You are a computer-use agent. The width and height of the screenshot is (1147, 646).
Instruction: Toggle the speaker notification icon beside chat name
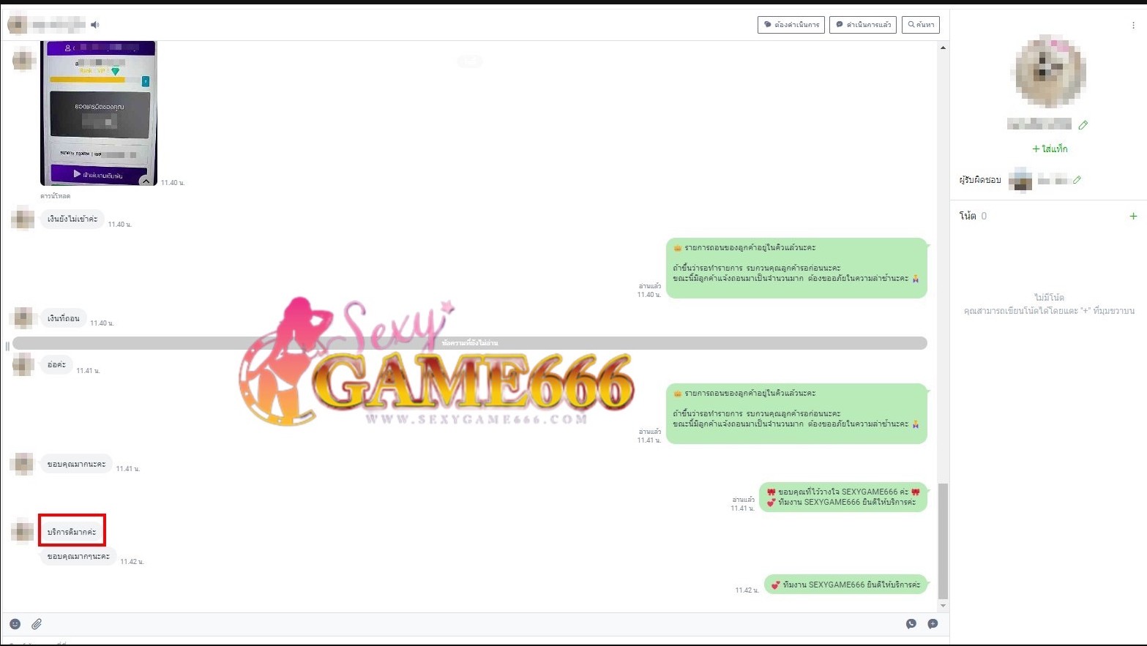[95, 25]
